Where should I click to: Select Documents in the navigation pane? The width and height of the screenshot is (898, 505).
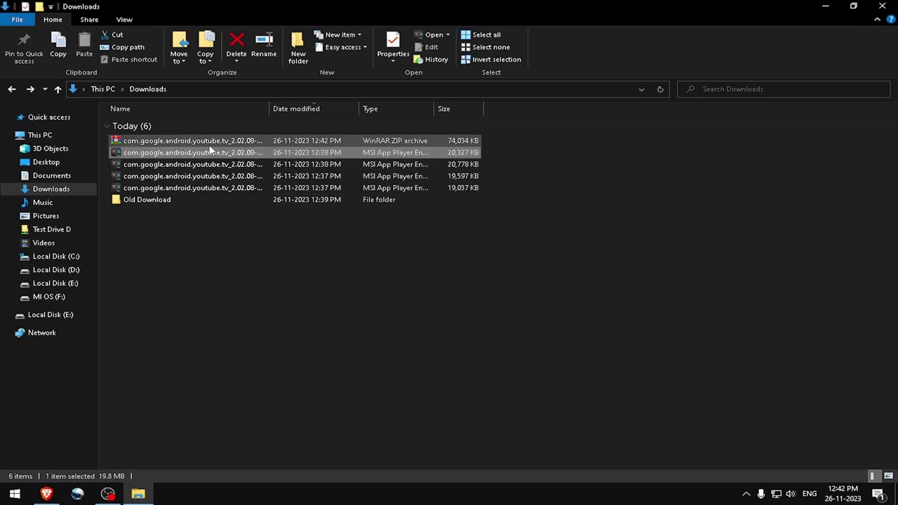click(x=52, y=175)
